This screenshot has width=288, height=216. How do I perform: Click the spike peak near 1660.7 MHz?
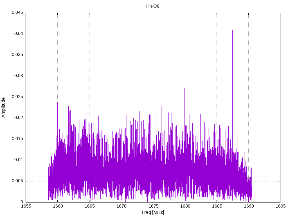click(x=62, y=75)
